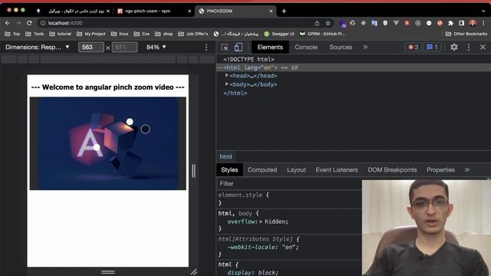Image resolution: width=491 pixels, height=276 pixels.
Task: Expand the head element node
Action: click(226, 76)
